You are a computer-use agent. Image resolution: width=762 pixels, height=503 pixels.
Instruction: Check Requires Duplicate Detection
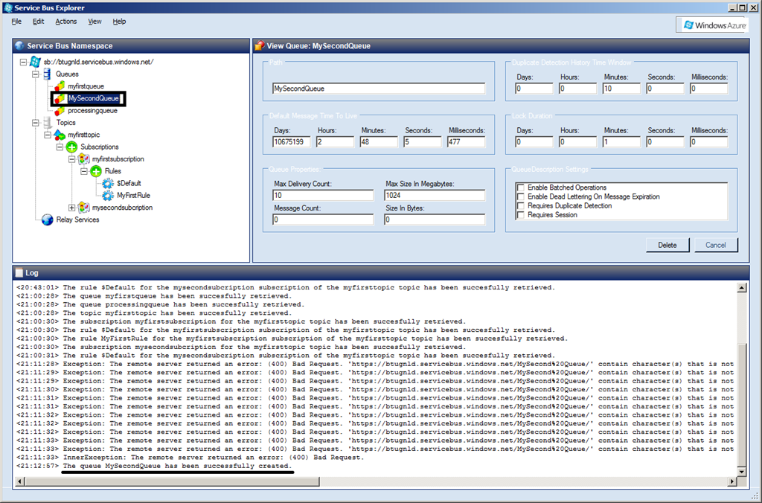click(x=521, y=206)
